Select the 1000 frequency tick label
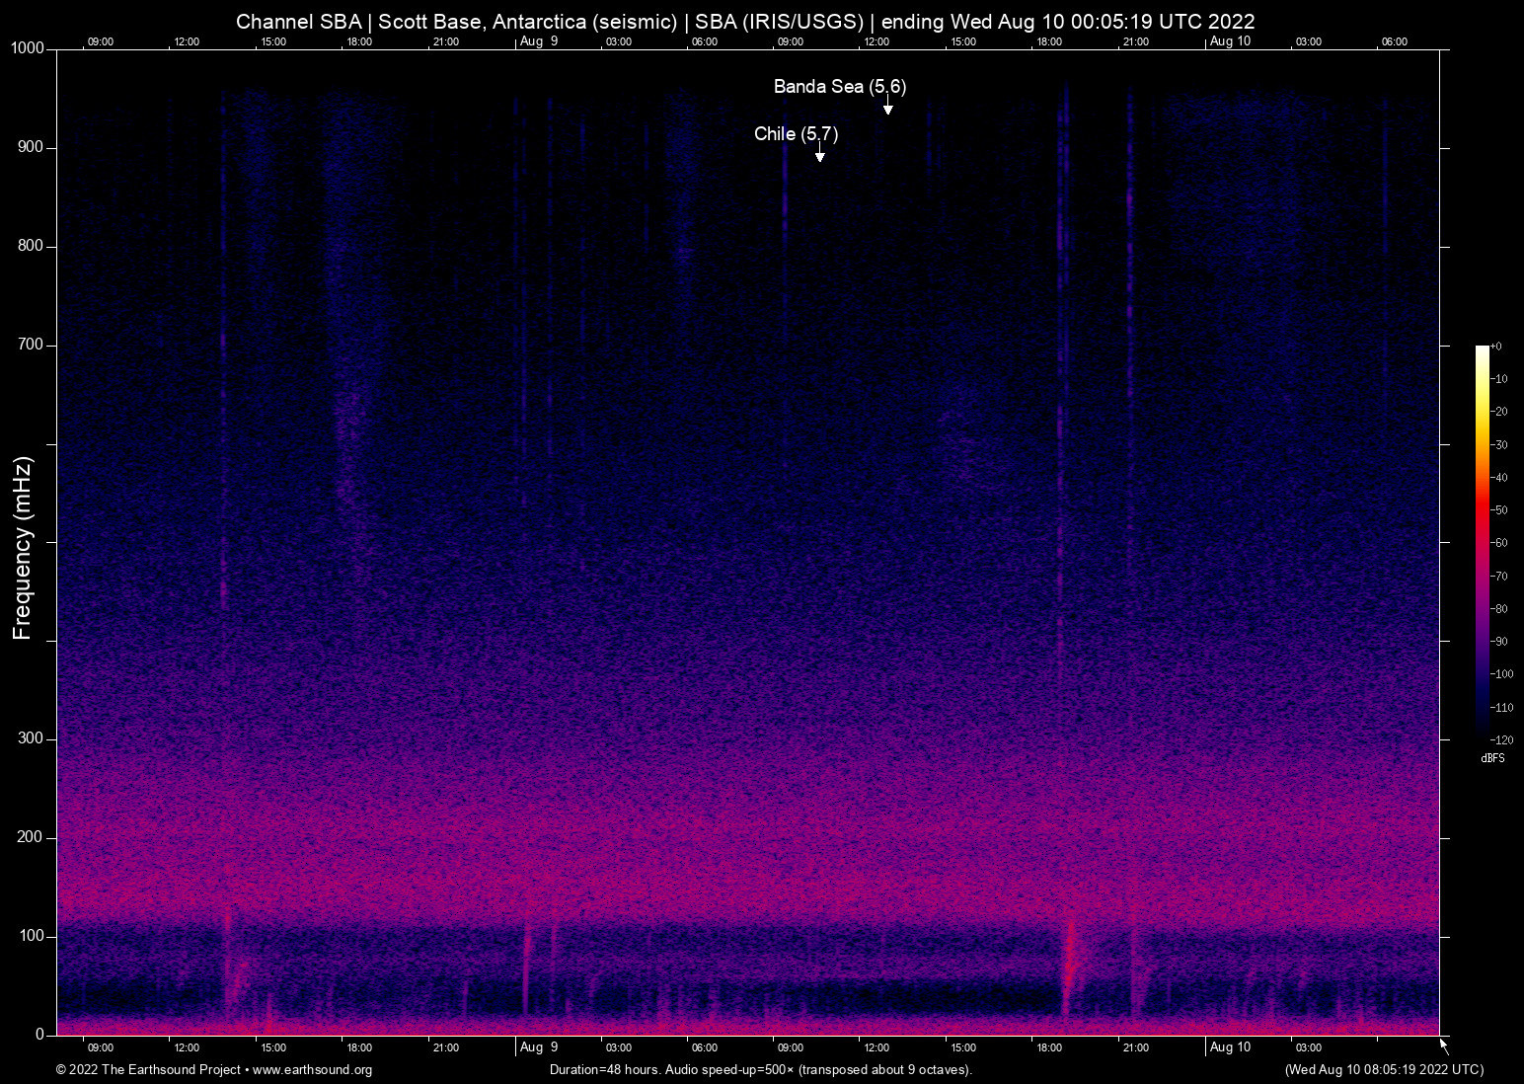 [x=27, y=47]
